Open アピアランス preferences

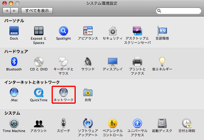coord(88,31)
